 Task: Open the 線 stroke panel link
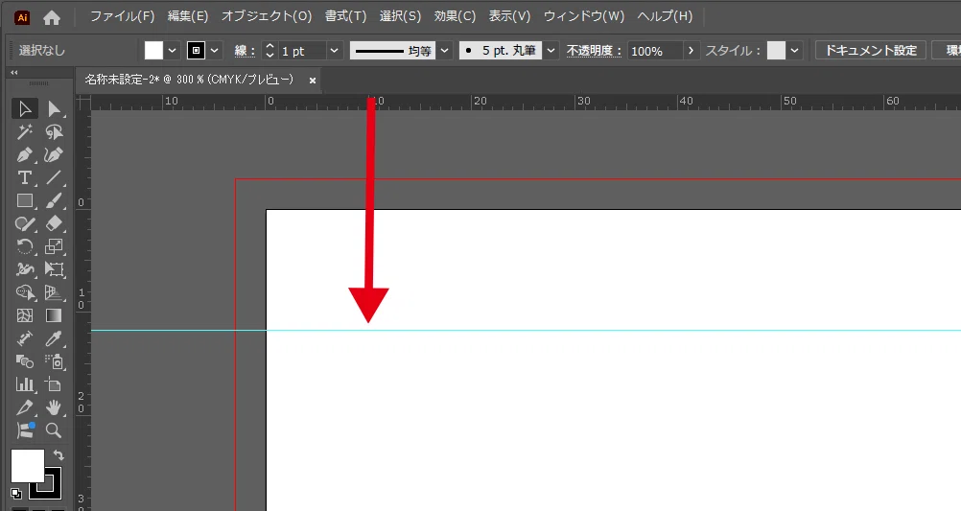(245, 51)
